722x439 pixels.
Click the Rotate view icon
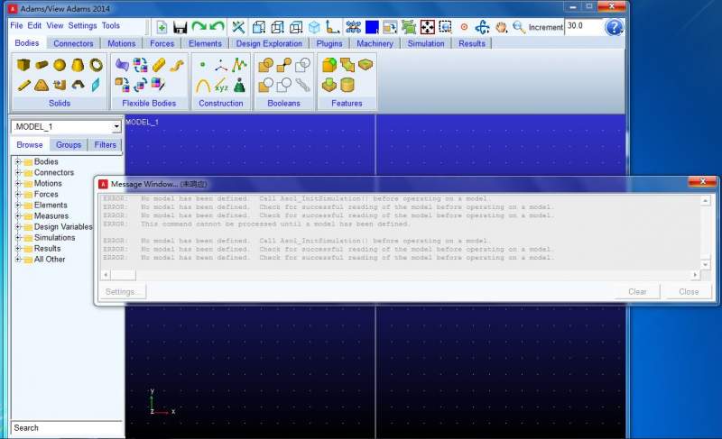click(x=482, y=27)
